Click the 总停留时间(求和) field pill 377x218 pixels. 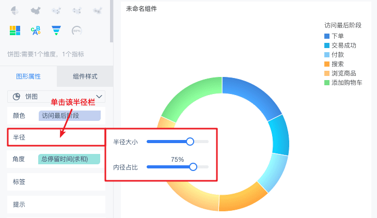[69, 159]
